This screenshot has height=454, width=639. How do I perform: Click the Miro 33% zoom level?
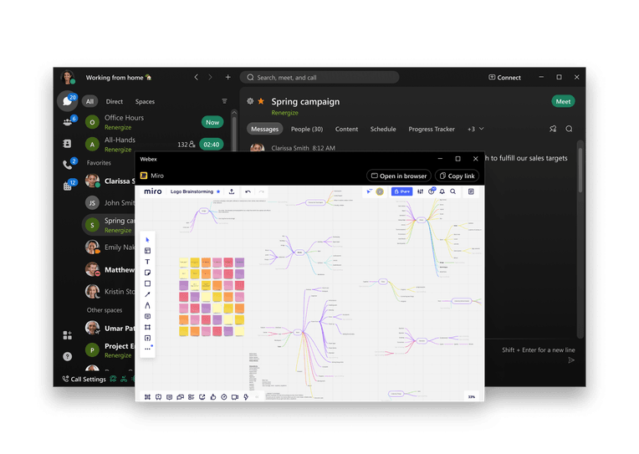pos(471,396)
